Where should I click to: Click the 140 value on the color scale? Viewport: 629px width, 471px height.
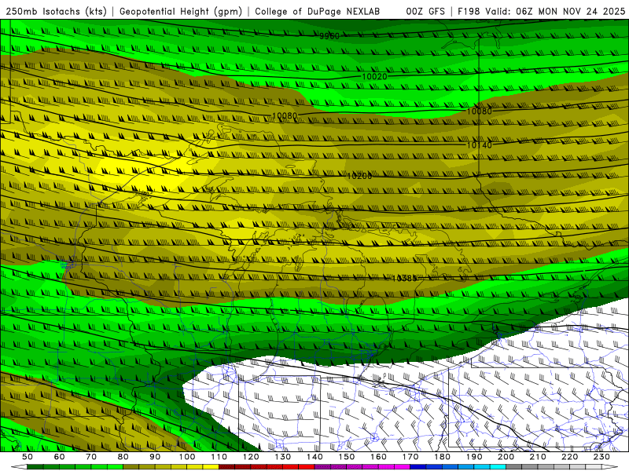[x=314, y=457]
